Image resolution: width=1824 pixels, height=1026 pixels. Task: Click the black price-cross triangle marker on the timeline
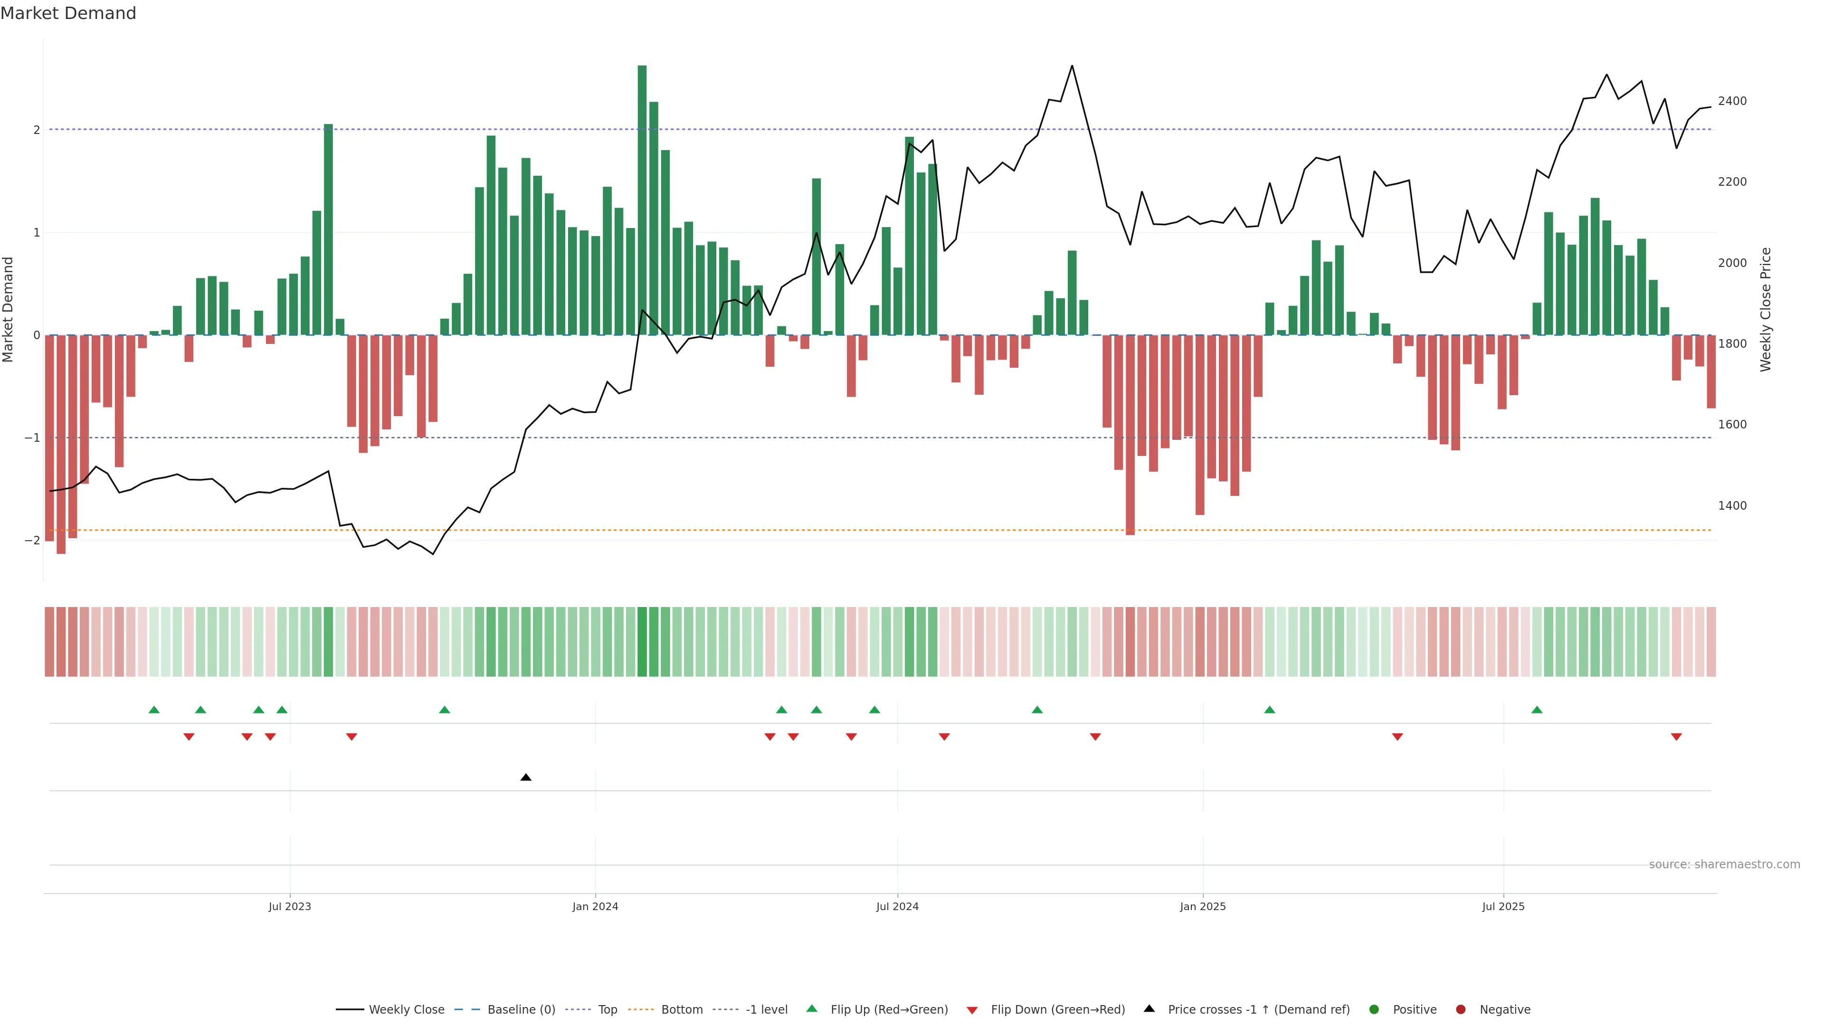click(x=525, y=778)
